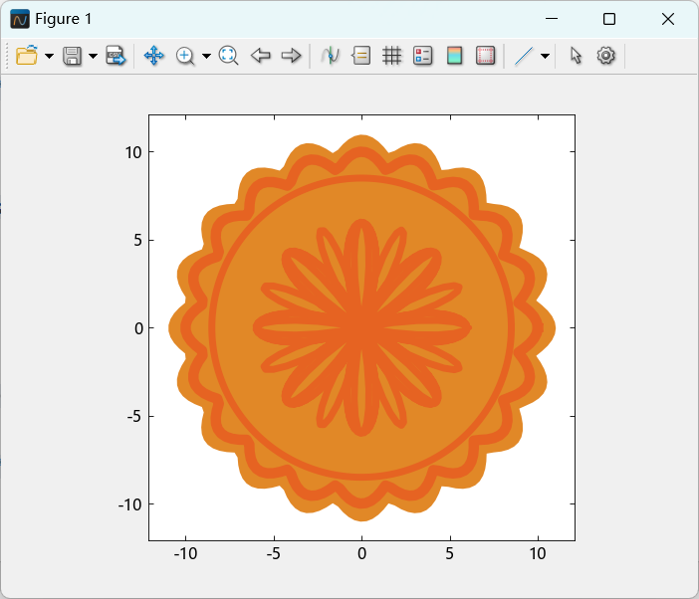
Task: Toggle the legend icon
Action: tap(422, 56)
